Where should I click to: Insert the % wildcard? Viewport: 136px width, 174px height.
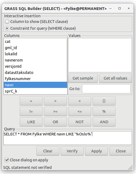pyautogui.click(x=104, y=111)
